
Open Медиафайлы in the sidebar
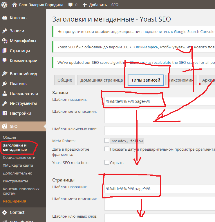click(23, 41)
